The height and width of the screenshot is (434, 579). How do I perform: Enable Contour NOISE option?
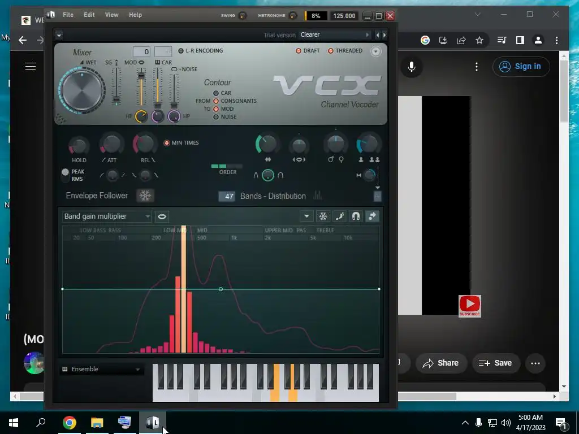coord(224,116)
